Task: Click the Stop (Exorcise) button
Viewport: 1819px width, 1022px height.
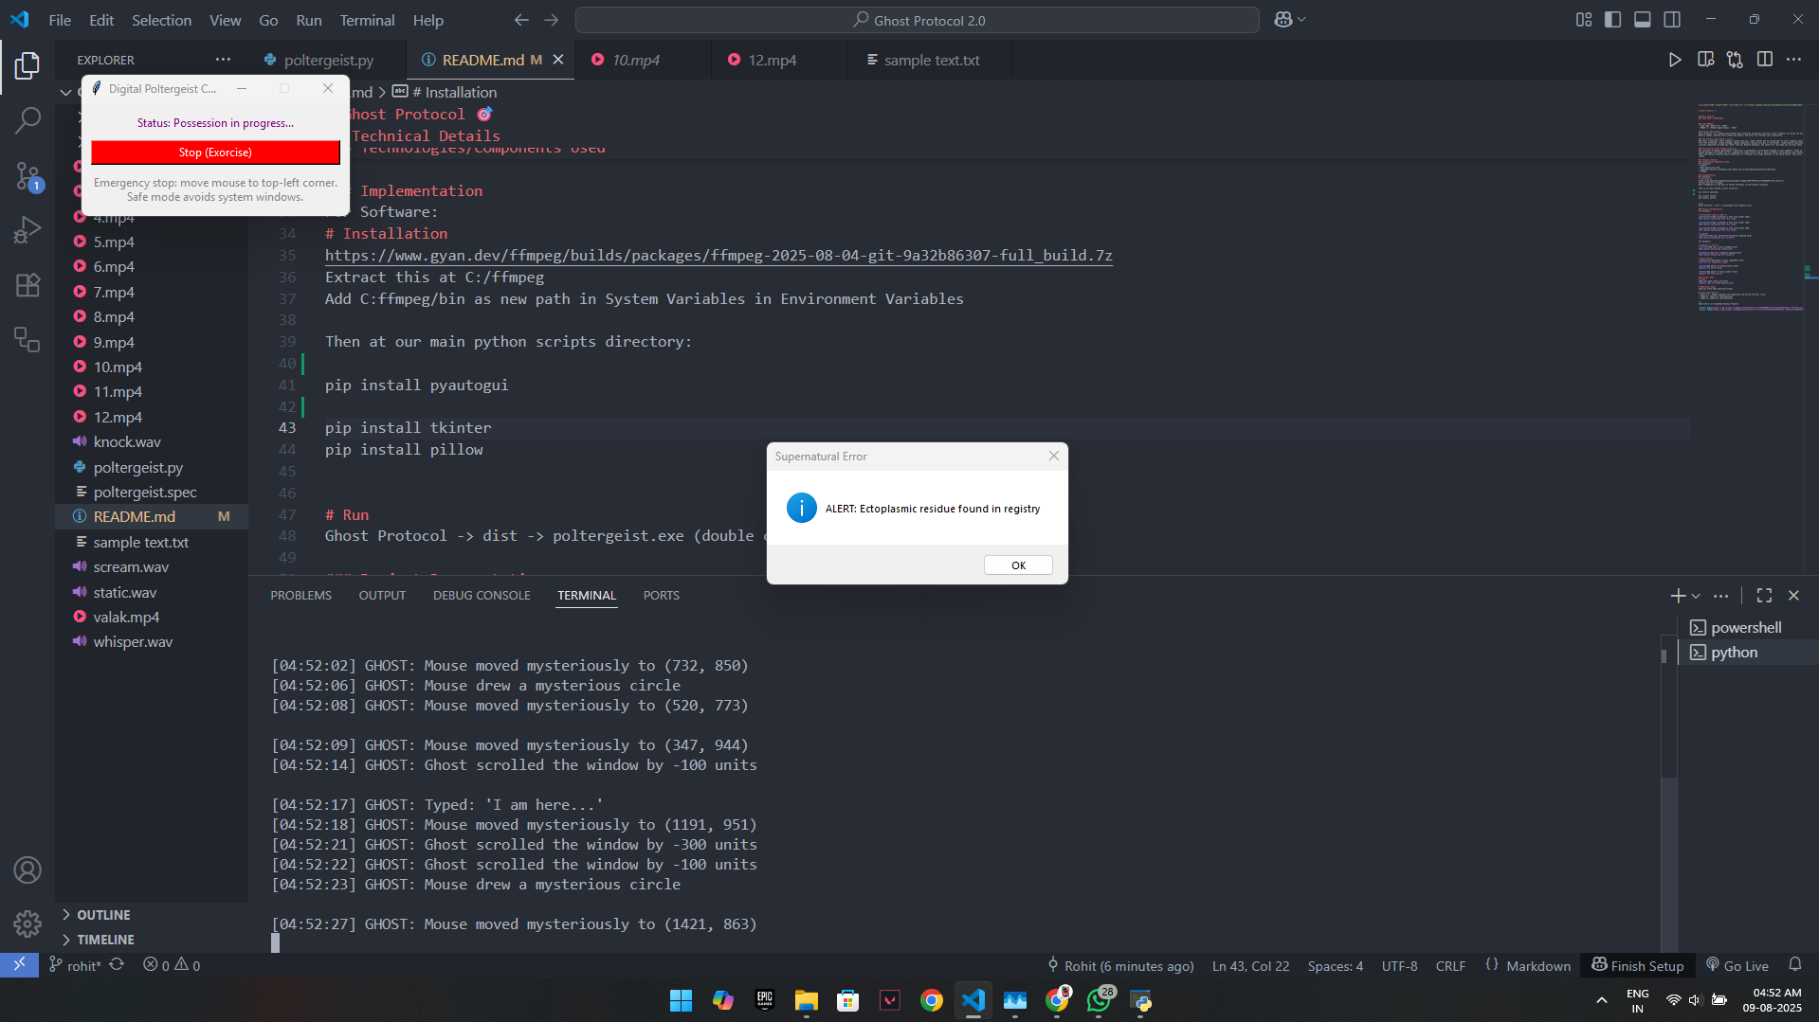Action: [x=215, y=152]
